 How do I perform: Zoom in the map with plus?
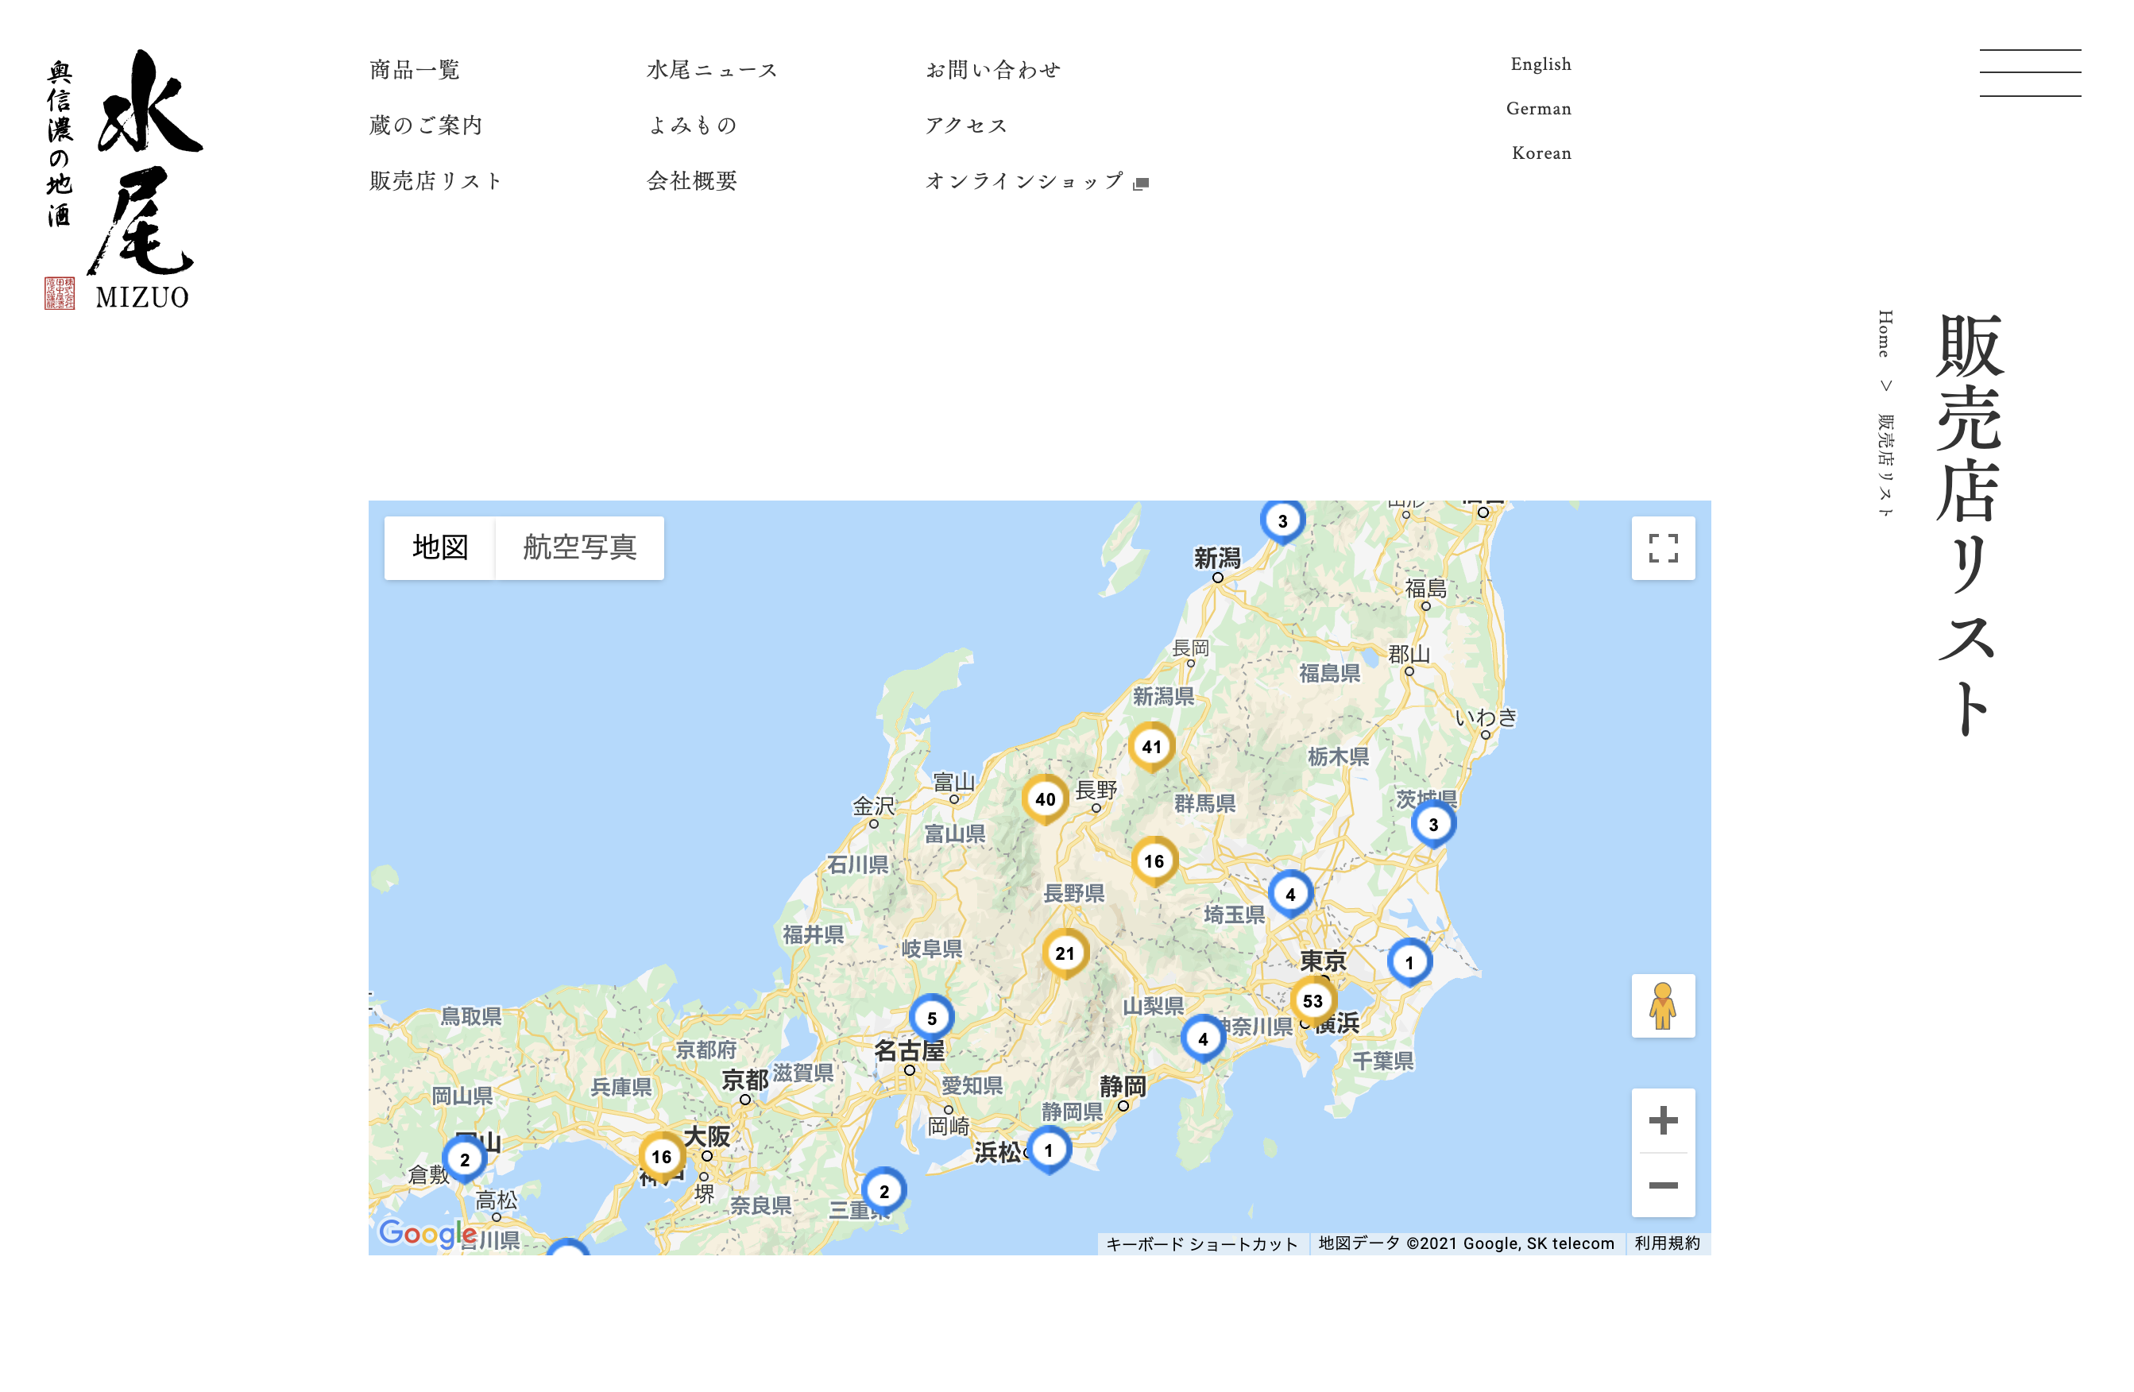(1662, 1120)
